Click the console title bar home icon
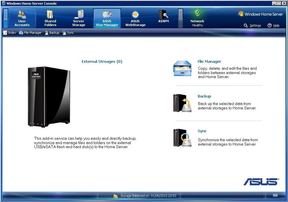 (x=4, y=3)
